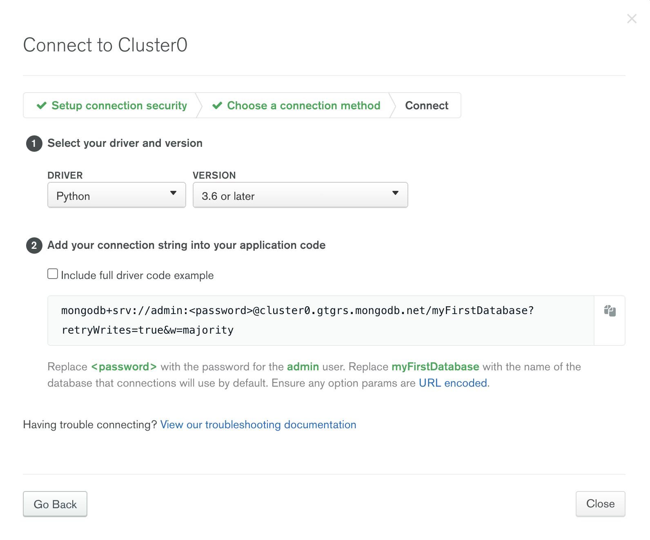Screen dimensions: 650x540
Task: Go to Setup connection security step
Action: [x=112, y=106]
